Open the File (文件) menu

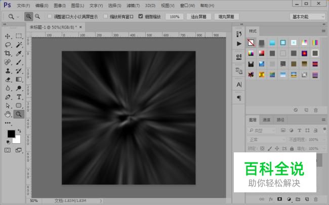23,6
